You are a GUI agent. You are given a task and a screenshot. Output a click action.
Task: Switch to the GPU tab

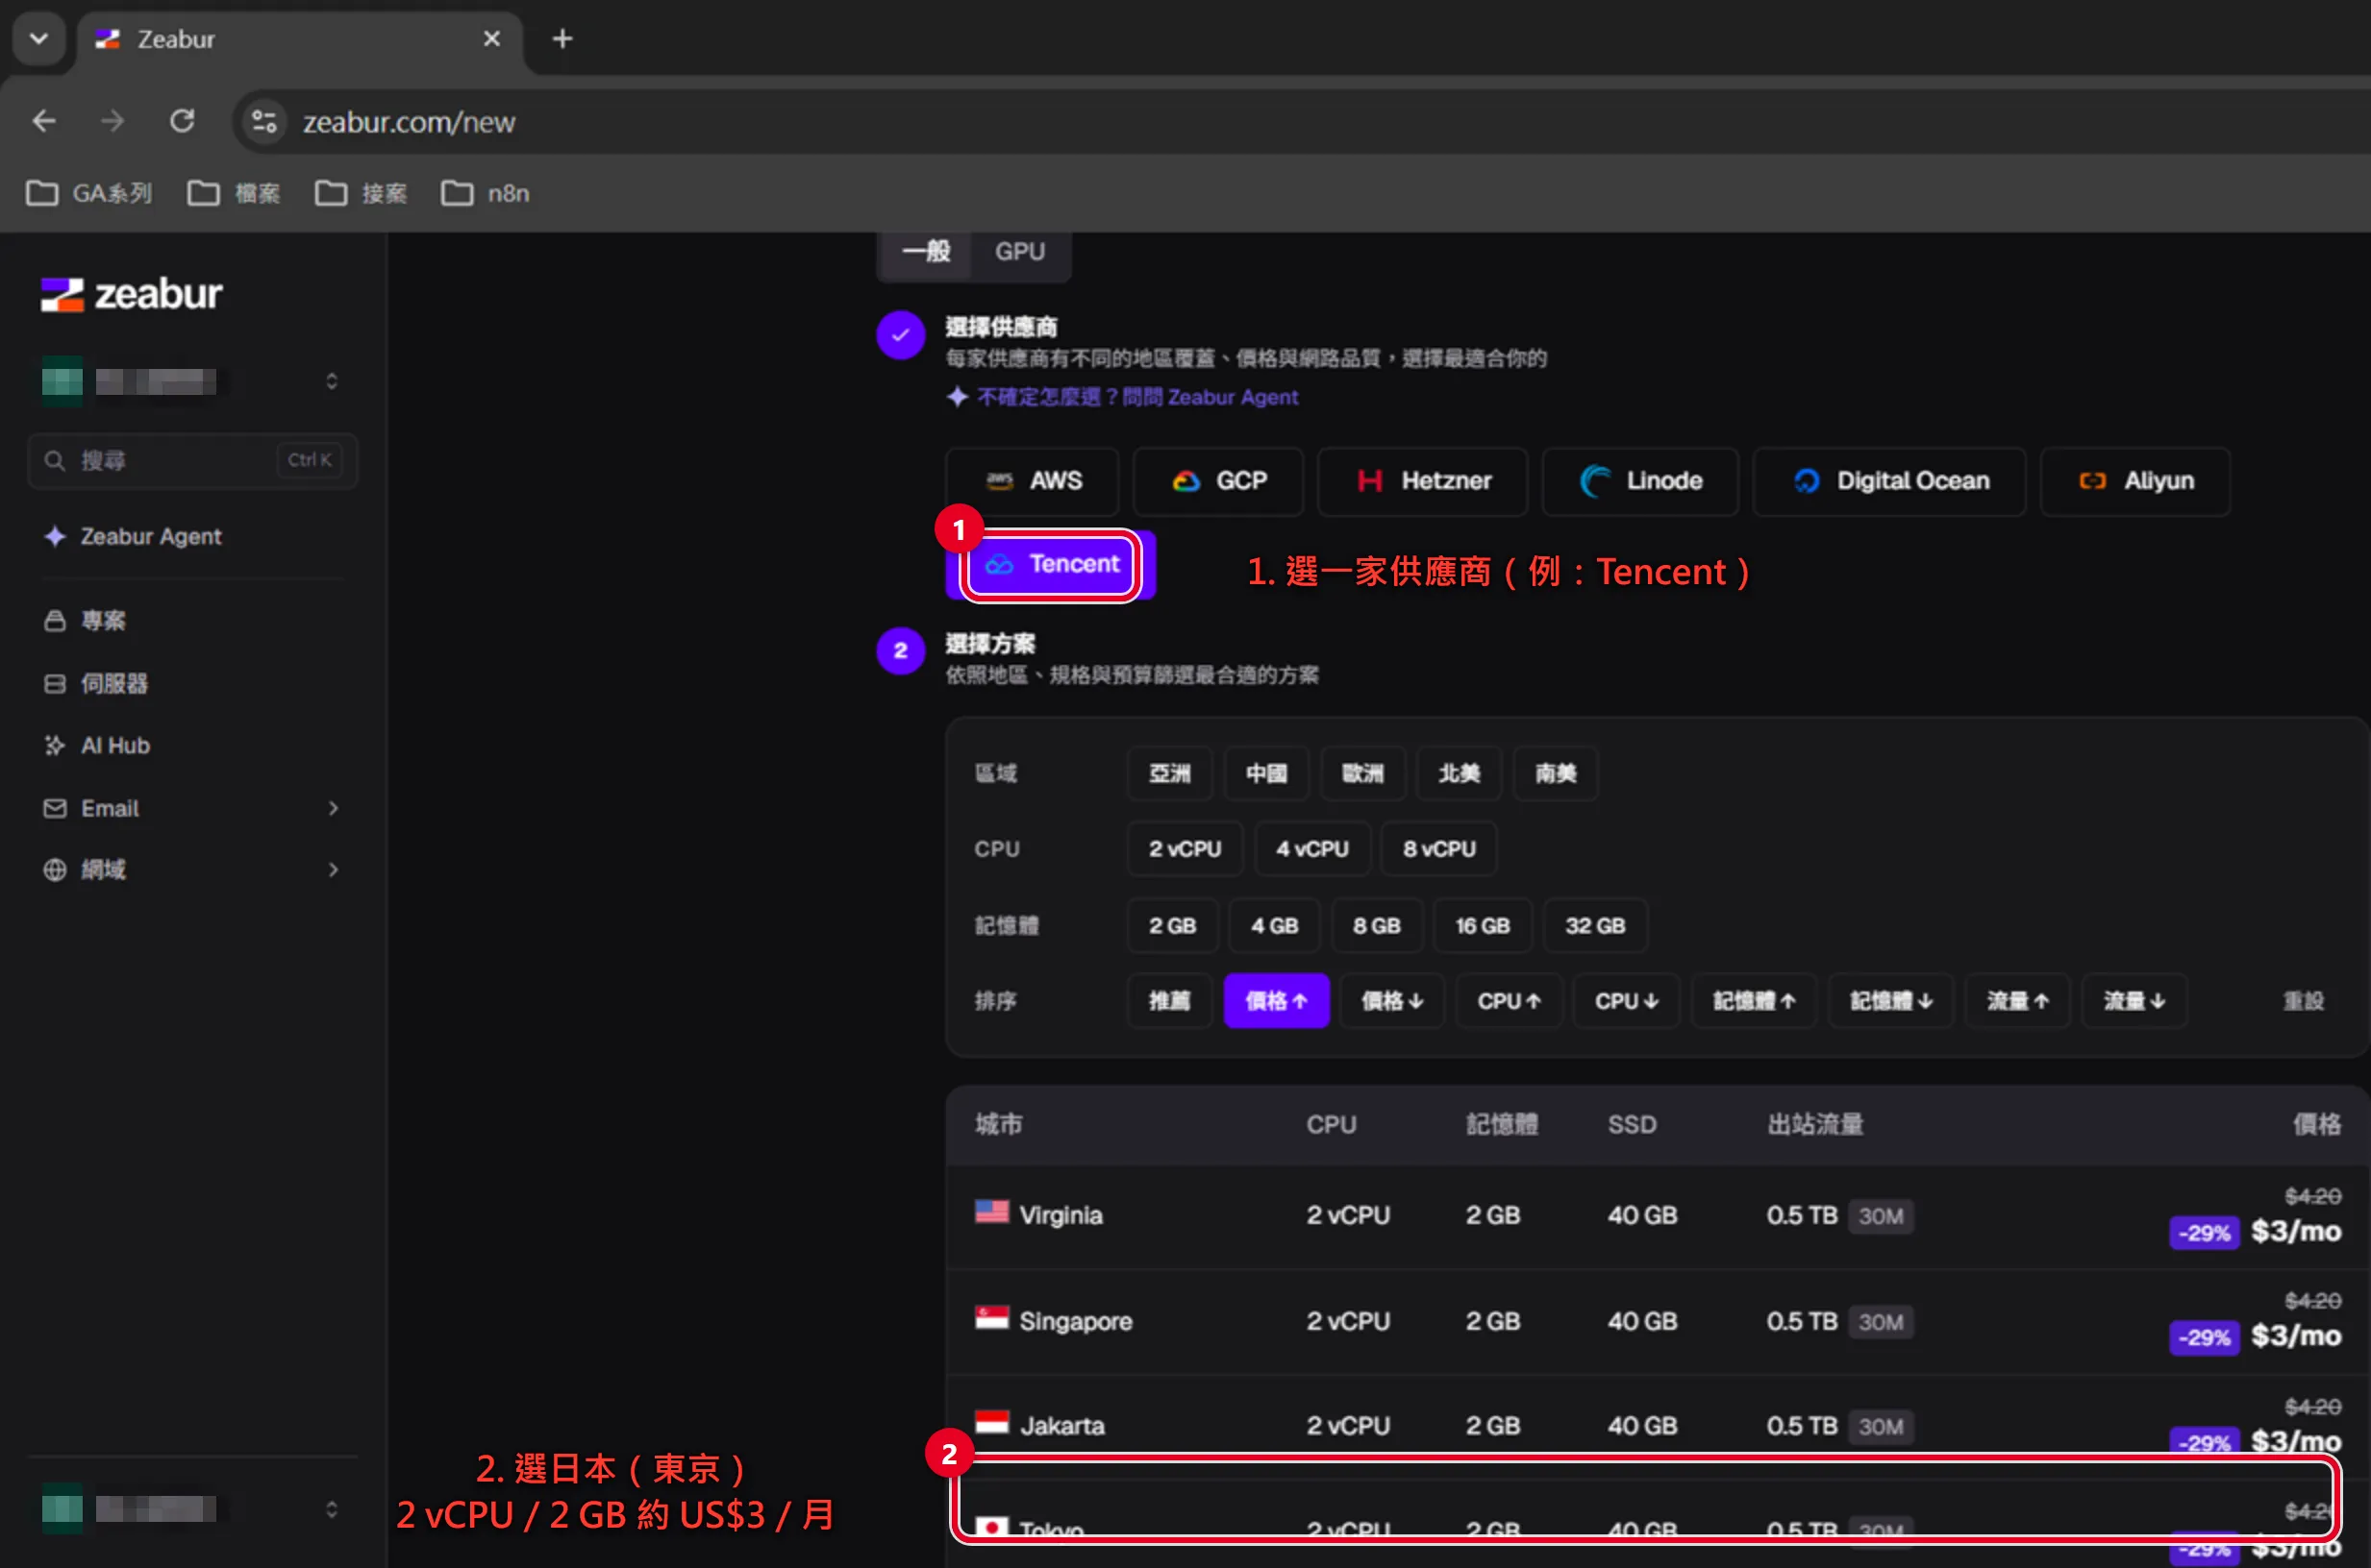click(x=1019, y=251)
